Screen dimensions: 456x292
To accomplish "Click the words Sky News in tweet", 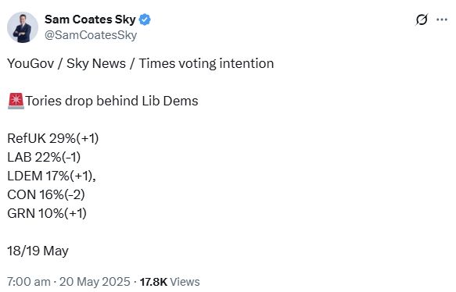I will (x=96, y=63).
